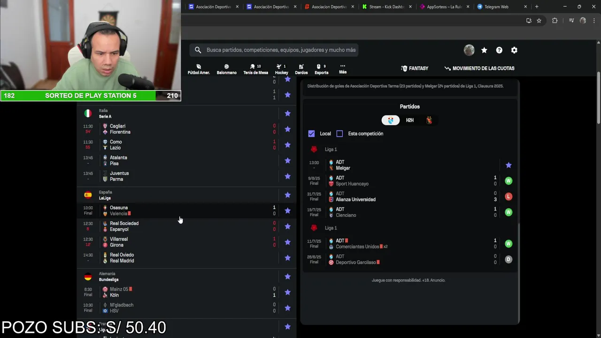Screen dimensions: 601x338
Task: Open the Balonmano sport icon
Action: pos(226,69)
